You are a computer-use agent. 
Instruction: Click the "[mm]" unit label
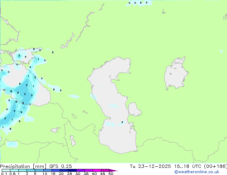click(x=39, y=166)
